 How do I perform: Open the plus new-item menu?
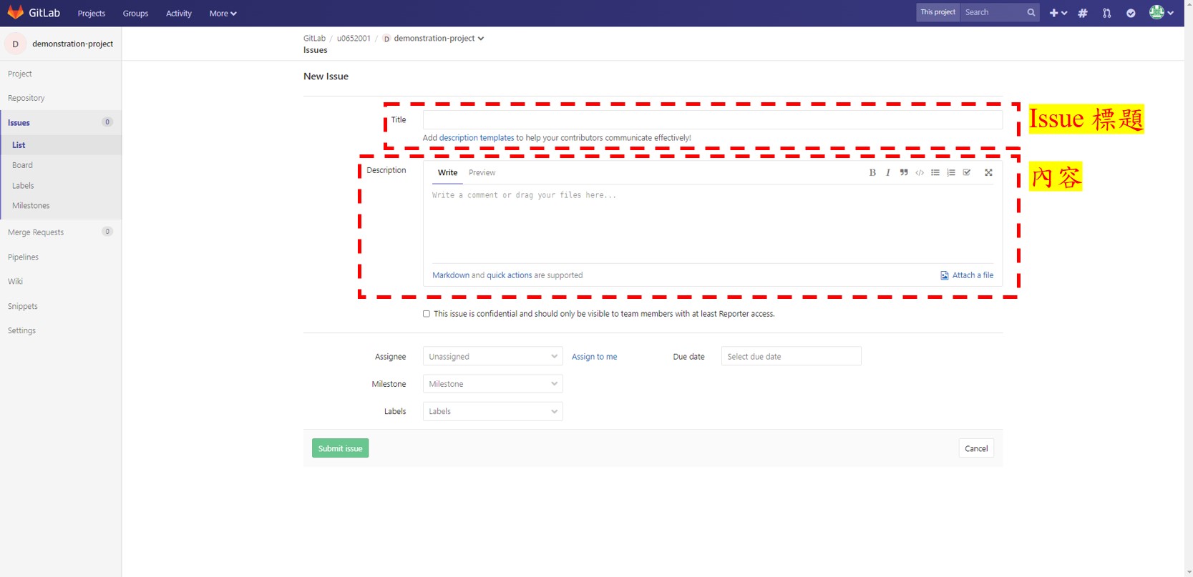pyautogui.click(x=1058, y=13)
